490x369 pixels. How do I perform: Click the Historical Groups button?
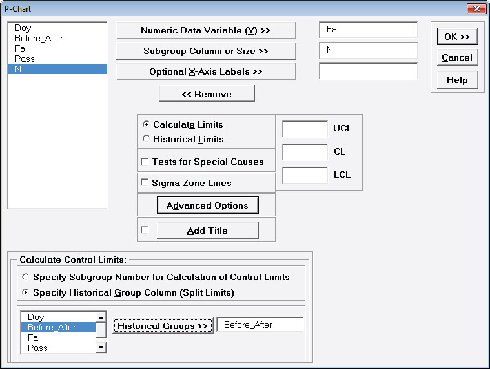162,326
